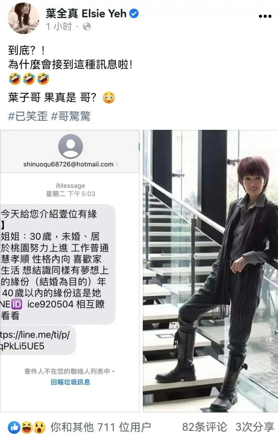View the 82条评论 comments
This screenshot has width=278, height=434.
coord(204,427)
